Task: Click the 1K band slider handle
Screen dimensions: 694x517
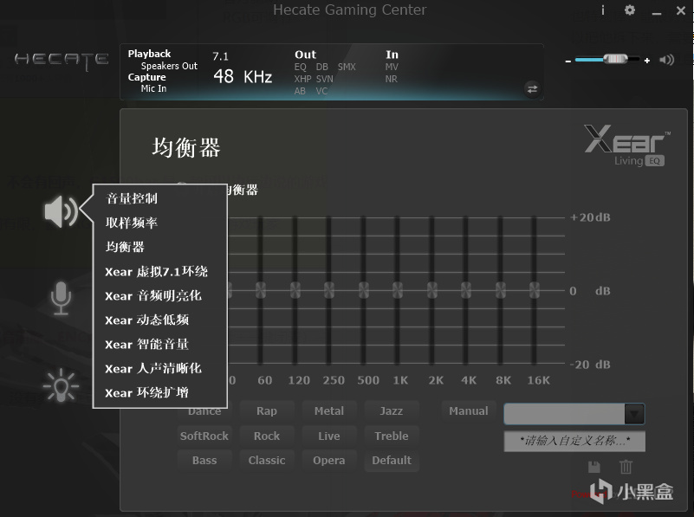Action: (x=398, y=290)
